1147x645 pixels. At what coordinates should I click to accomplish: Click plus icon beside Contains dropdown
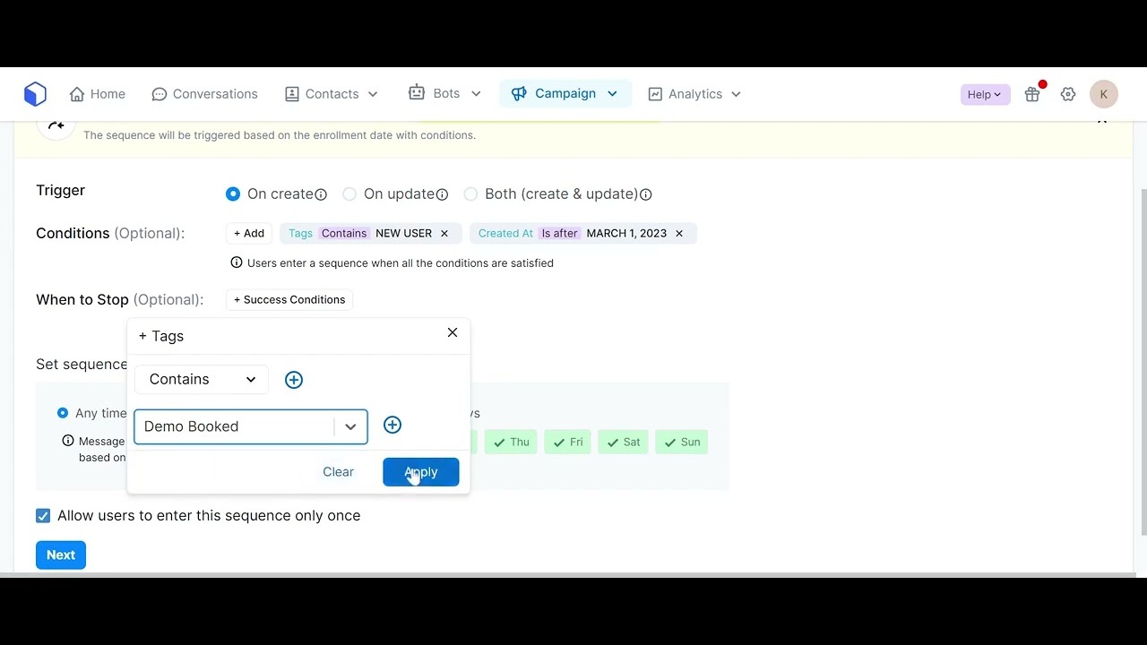pos(294,380)
